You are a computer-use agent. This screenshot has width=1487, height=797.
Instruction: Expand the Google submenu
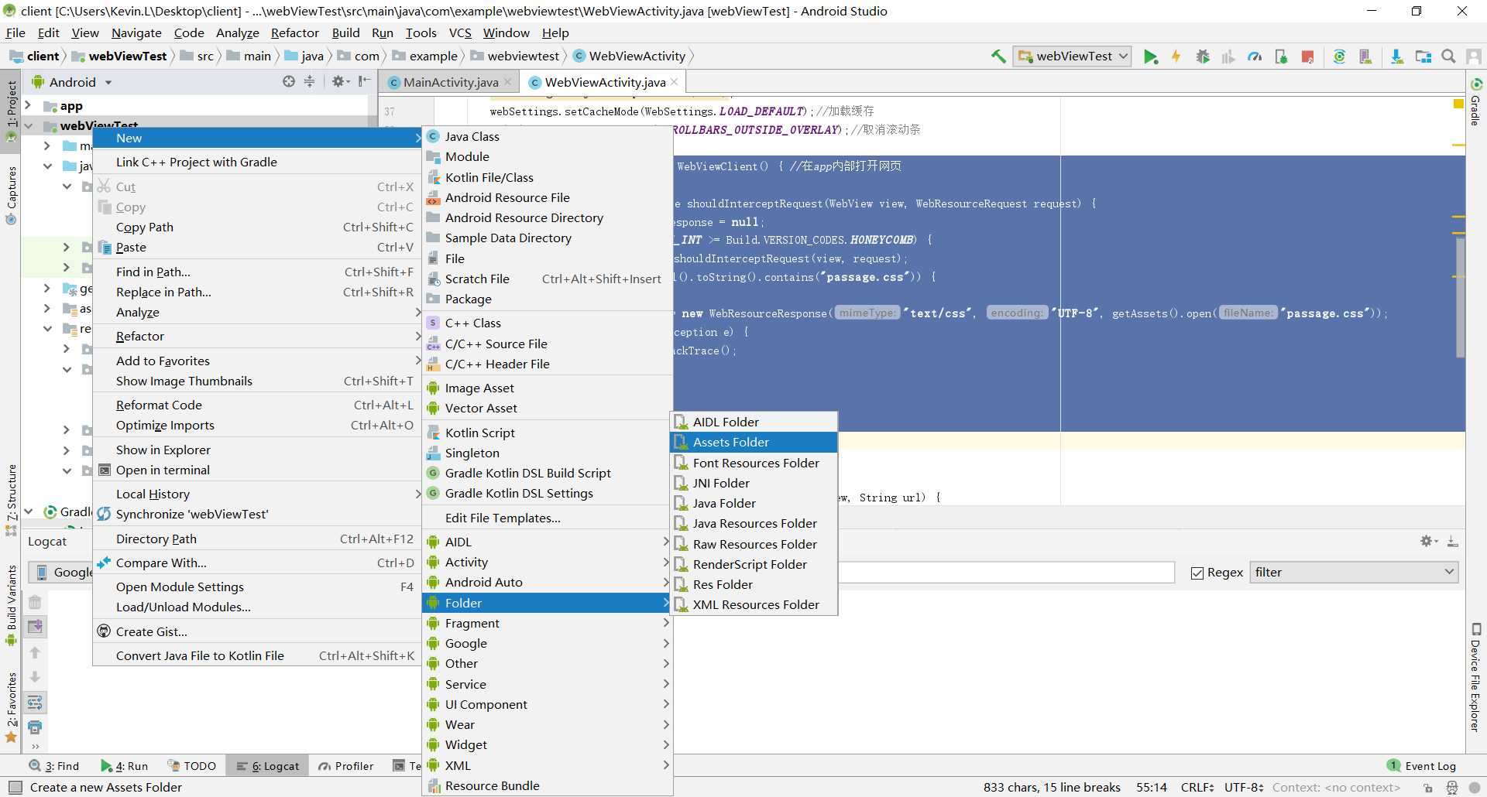coord(547,643)
